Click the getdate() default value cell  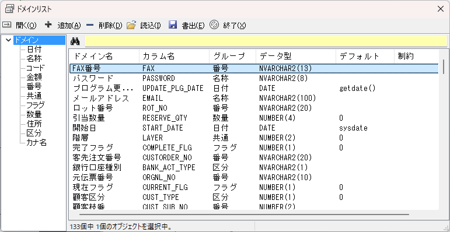(357, 89)
